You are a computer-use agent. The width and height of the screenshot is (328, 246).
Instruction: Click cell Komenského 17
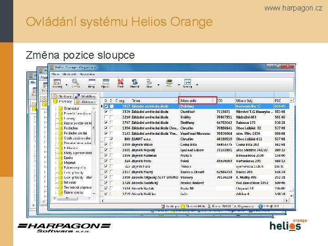click(x=254, y=106)
